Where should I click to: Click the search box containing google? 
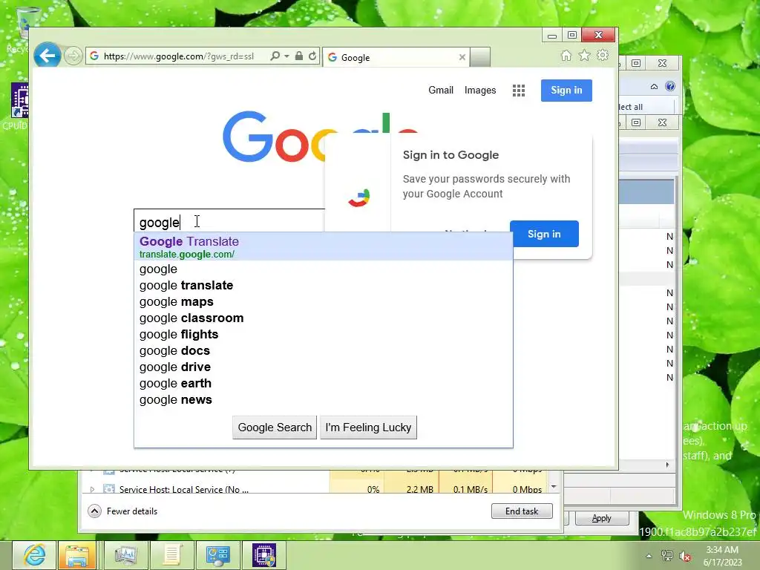[229, 222]
